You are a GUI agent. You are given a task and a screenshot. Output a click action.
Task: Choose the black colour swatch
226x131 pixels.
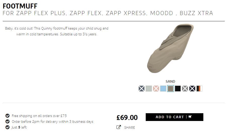coord(178,88)
